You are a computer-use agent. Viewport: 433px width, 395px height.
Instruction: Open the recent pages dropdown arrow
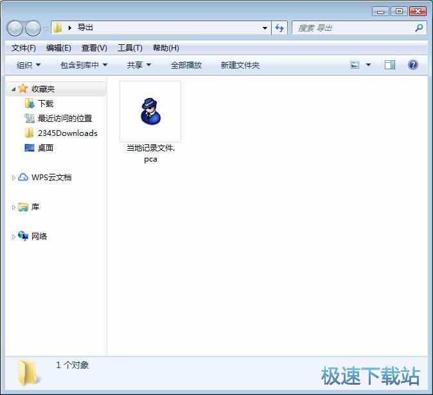coord(46,28)
